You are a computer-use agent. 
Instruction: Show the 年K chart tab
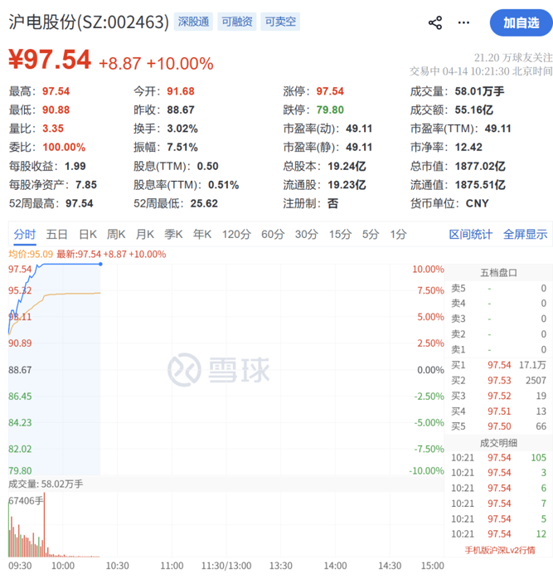[201, 235]
